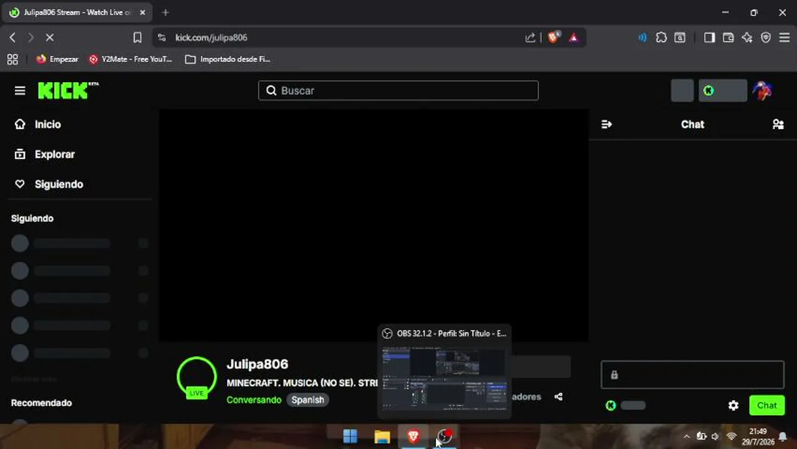Image resolution: width=797 pixels, height=449 pixels.
Task: Go back in browser
Action: click(x=12, y=37)
